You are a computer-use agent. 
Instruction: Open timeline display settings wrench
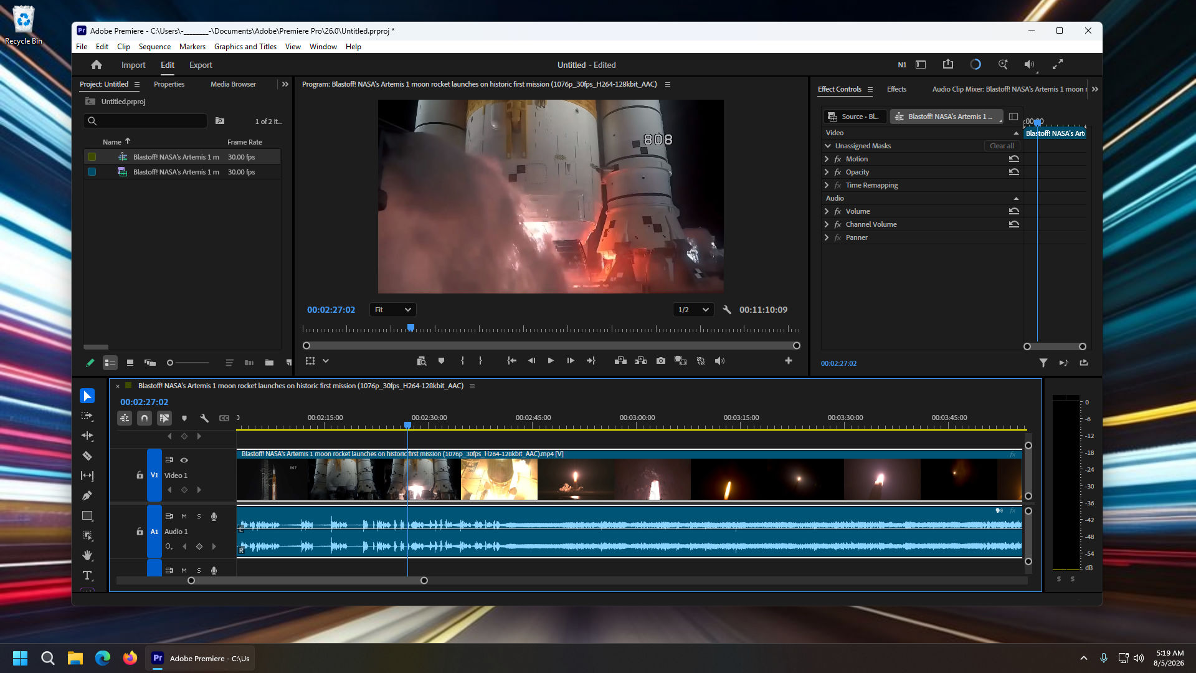pos(204,418)
